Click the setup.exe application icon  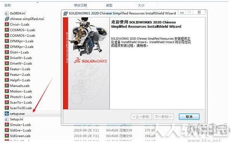pos(6,113)
